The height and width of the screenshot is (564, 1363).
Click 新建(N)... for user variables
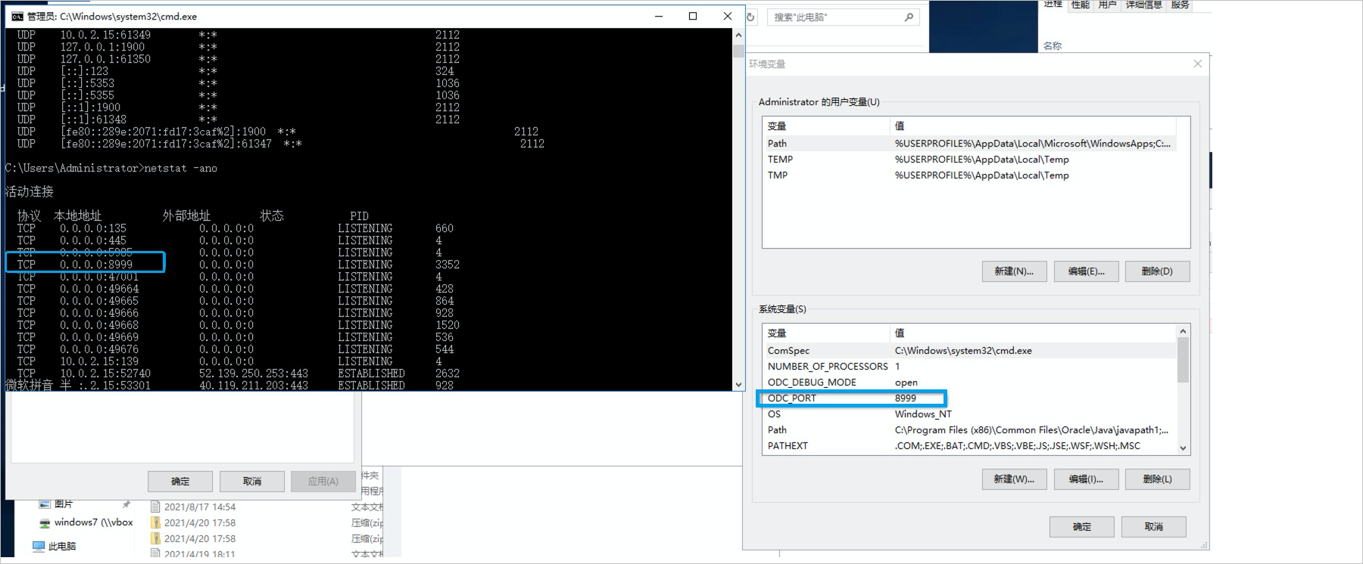[1014, 271]
